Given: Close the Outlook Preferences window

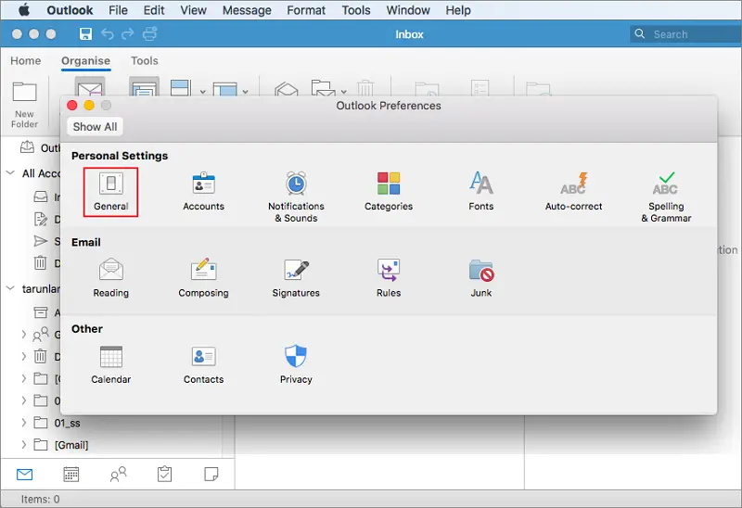Looking at the screenshot, I should [x=72, y=105].
